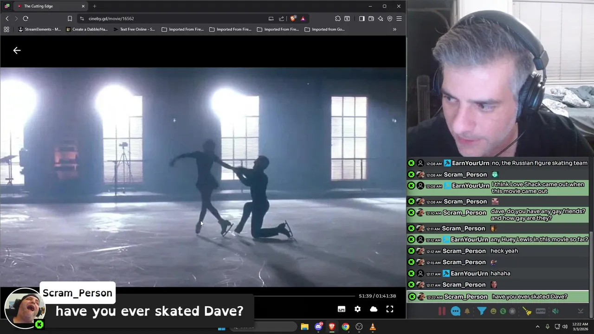Open the tab search icon in toolbar
The image size is (594, 334).
(x=347, y=19)
